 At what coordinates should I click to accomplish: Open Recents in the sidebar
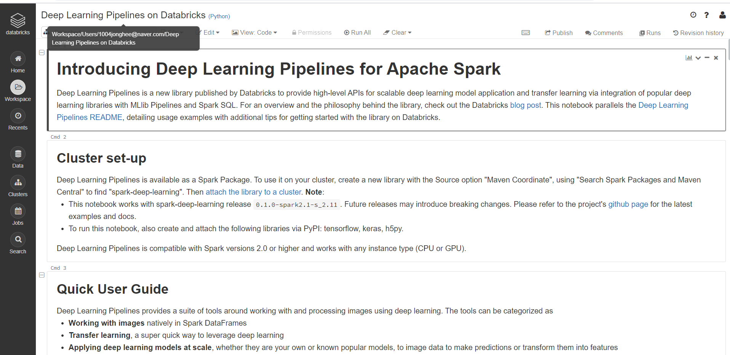coord(18,120)
